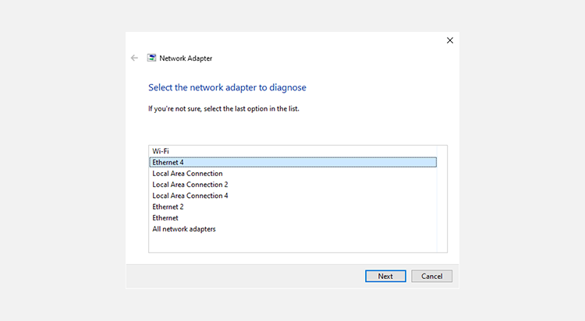The image size is (585, 321).
Task: Select the Ethernet 4 adapter
Action: coord(168,162)
